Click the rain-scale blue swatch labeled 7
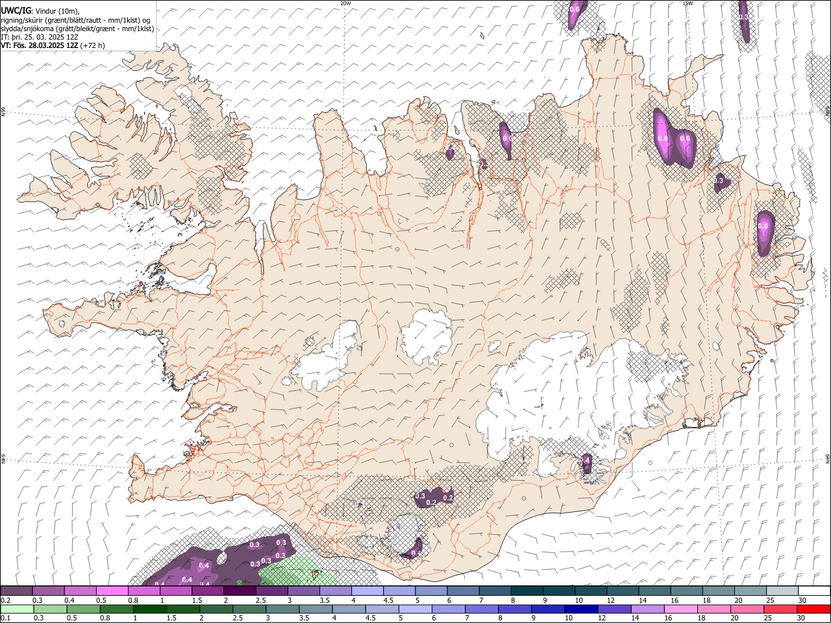831x623 pixels. coord(482,609)
